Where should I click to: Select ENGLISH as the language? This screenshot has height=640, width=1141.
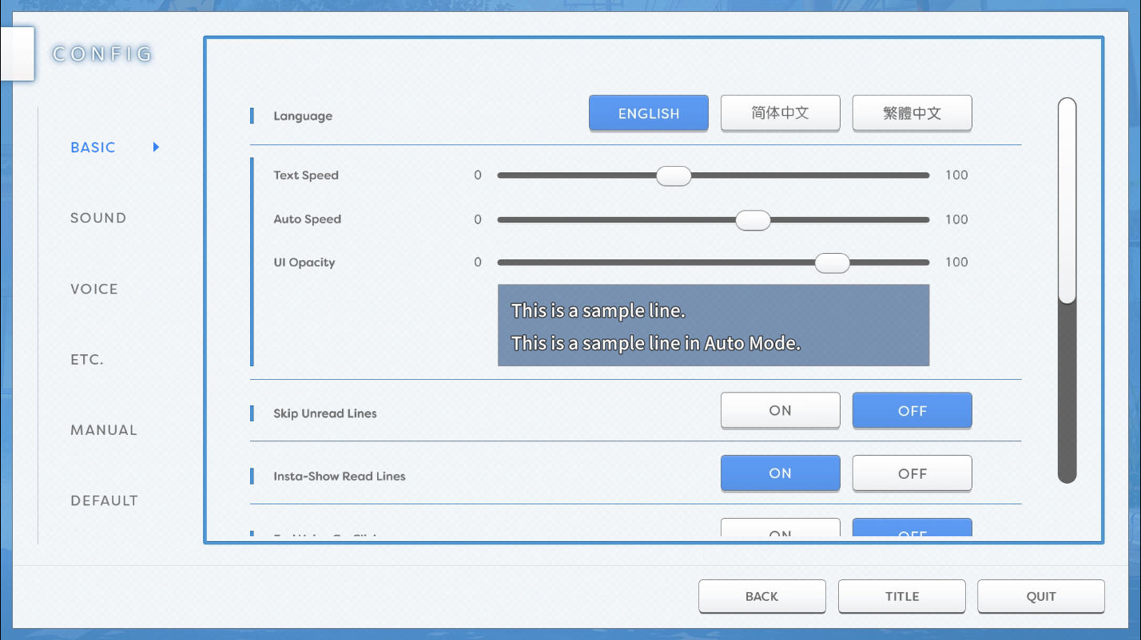pyautogui.click(x=648, y=113)
